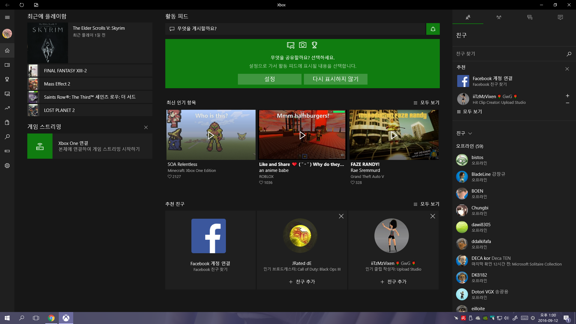
Task: Expand 모두 보기 under the 추천 suggestions list
Action: click(469, 112)
